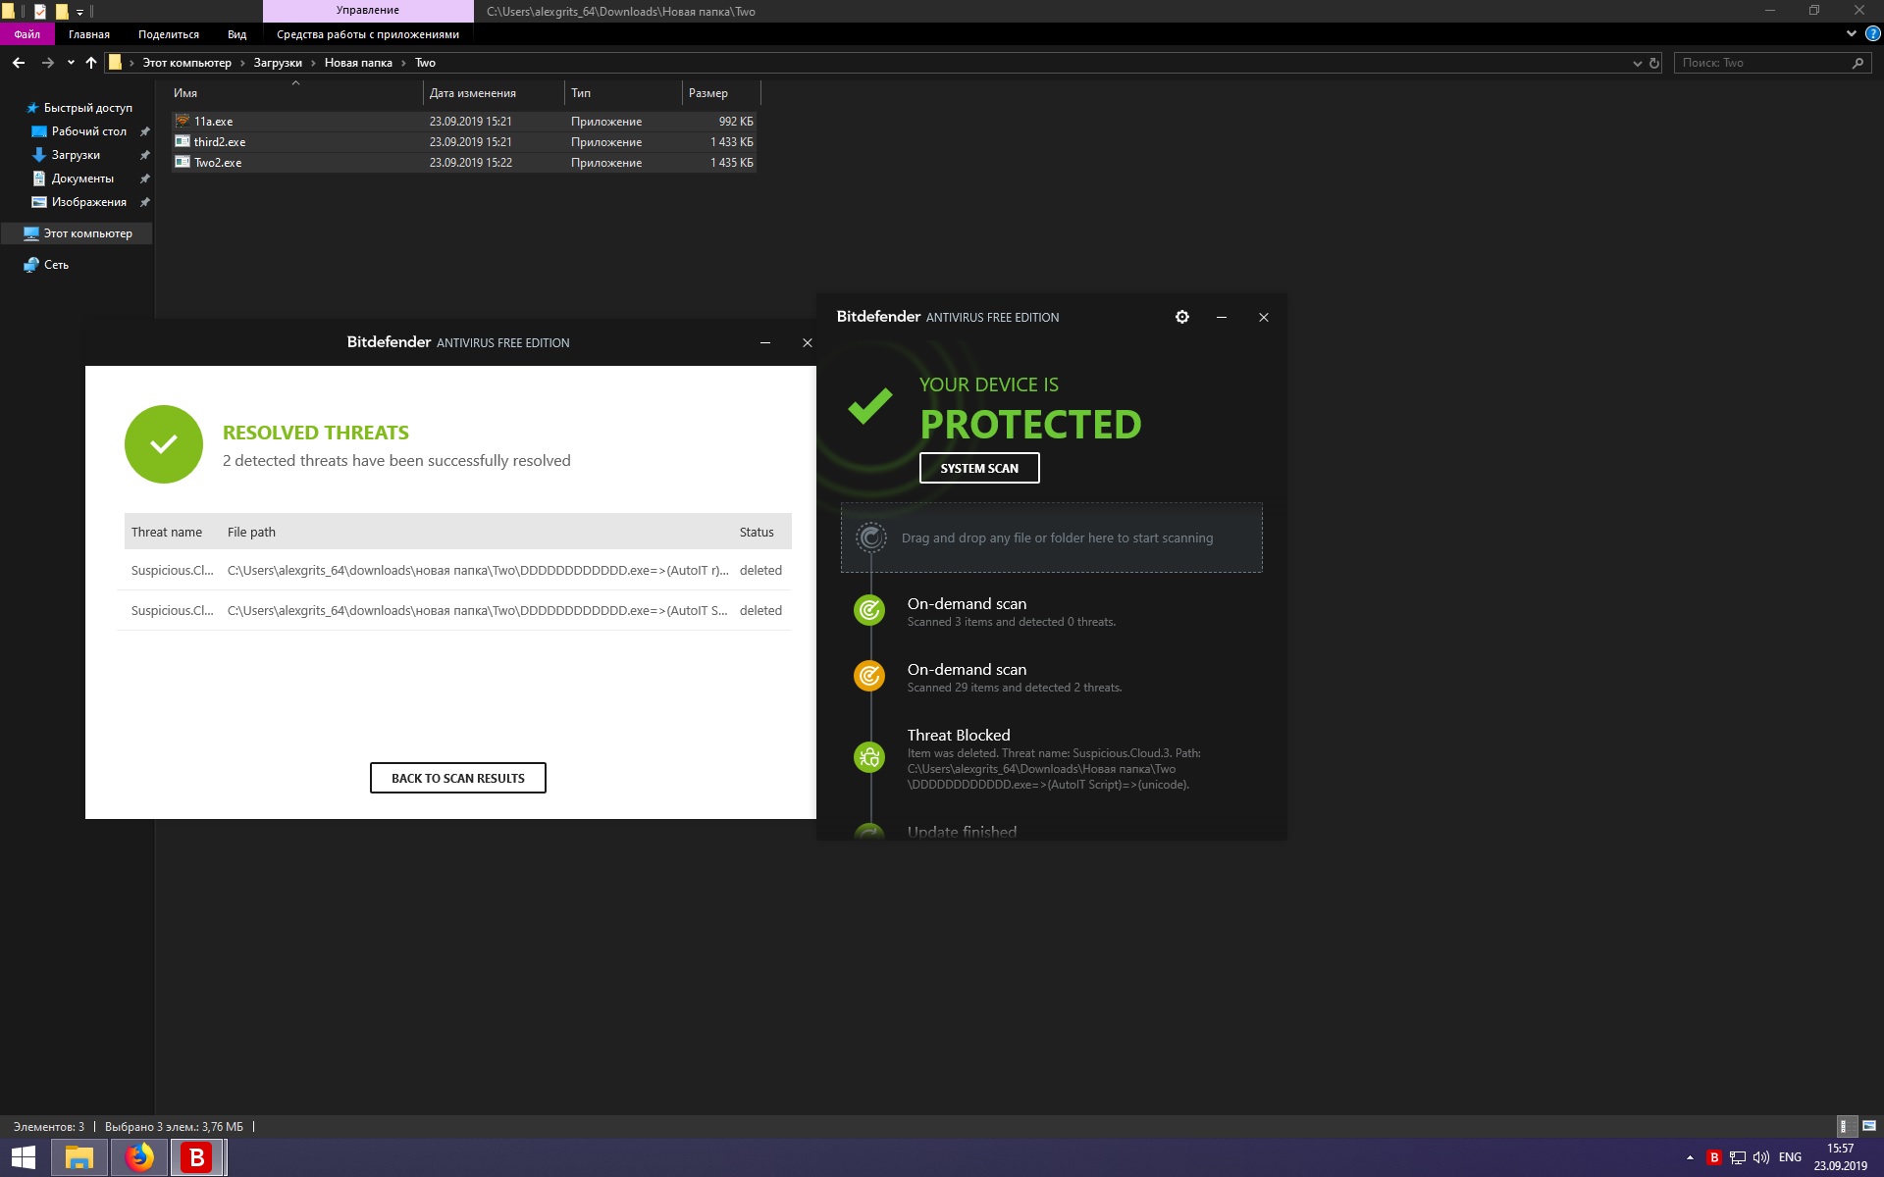Switch to details view in status bar
The height and width of the screenshot is (1177, 1884).
coord(1844,1126)
